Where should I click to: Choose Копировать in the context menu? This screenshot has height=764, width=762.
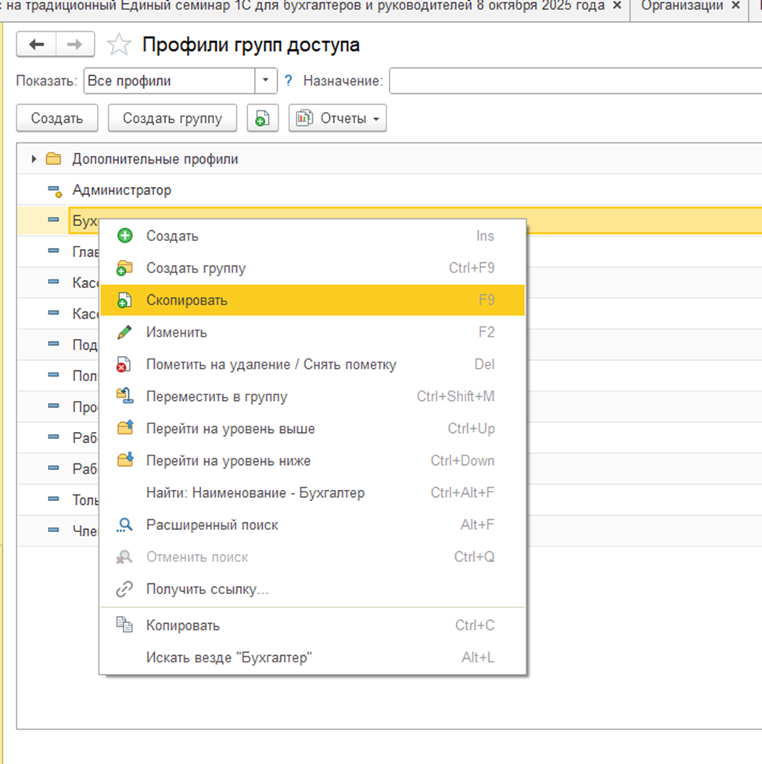click(x=313, y=625)
